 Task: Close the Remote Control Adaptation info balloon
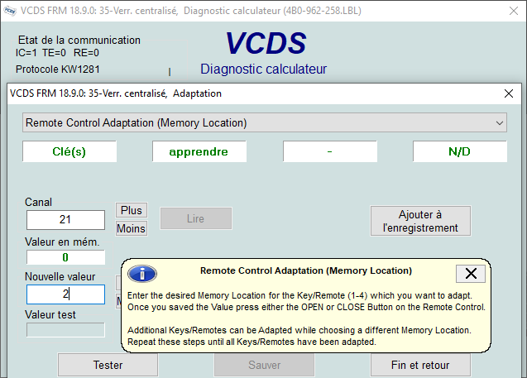coord(471,274)
